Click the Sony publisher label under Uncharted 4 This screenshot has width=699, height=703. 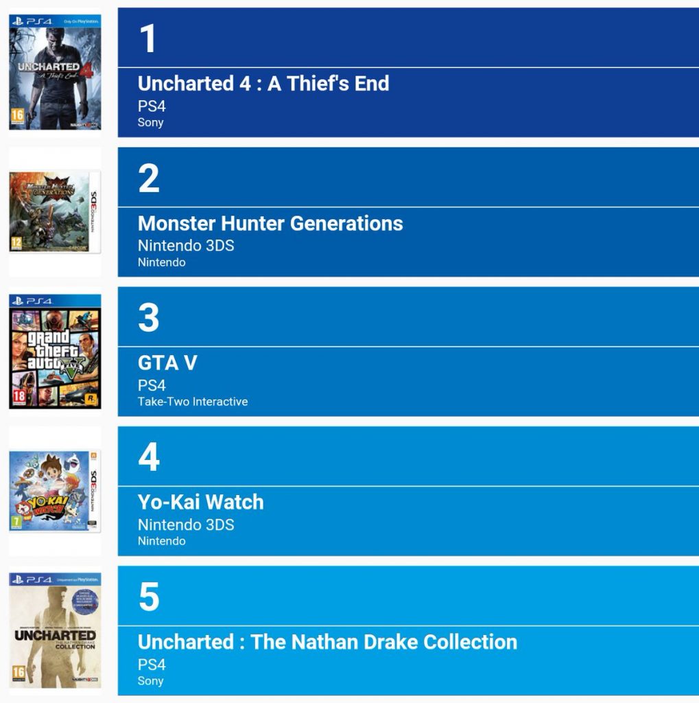(x=150, y=123)
